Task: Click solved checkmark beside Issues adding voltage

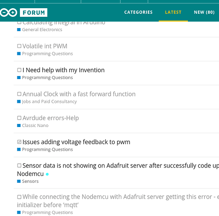Action: point(19,142)
